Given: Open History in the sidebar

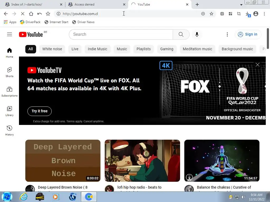Looking at the screenshot, I should 9,131.
